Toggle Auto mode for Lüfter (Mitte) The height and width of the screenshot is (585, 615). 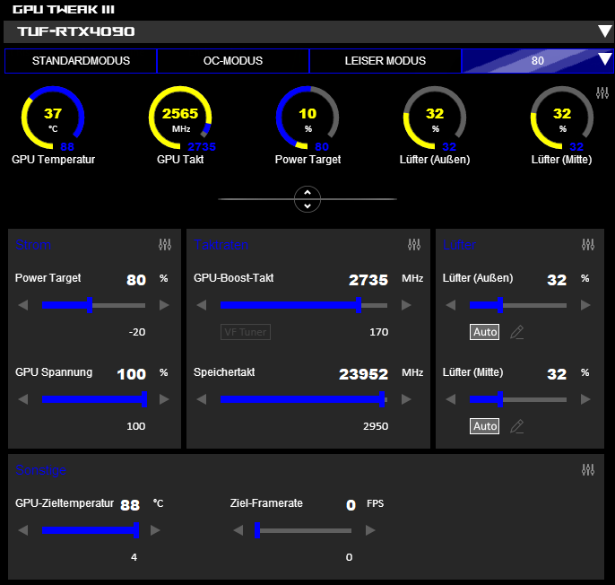click(x=485, y=426)
